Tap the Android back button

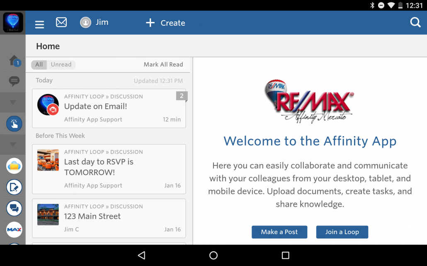pyautogui.click(x=142, y=255)
